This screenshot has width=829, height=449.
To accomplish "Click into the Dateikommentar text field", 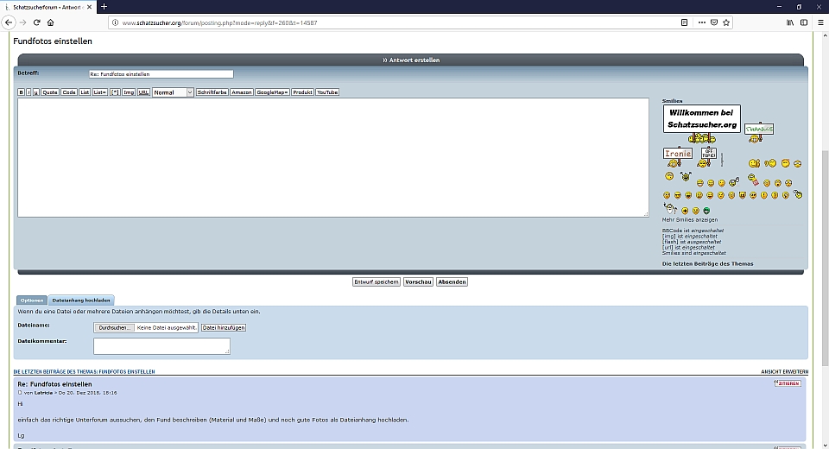I will click(161, 345).
